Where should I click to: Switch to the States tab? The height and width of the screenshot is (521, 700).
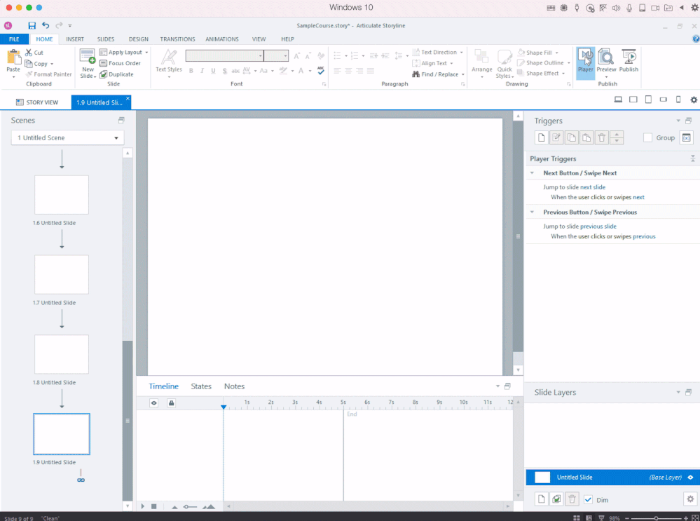pyautogui.click(x=201, y=386)
